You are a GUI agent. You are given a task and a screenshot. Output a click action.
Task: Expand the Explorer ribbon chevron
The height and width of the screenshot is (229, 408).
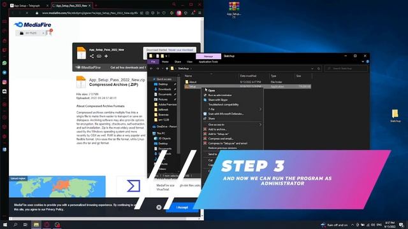[363, 62]
